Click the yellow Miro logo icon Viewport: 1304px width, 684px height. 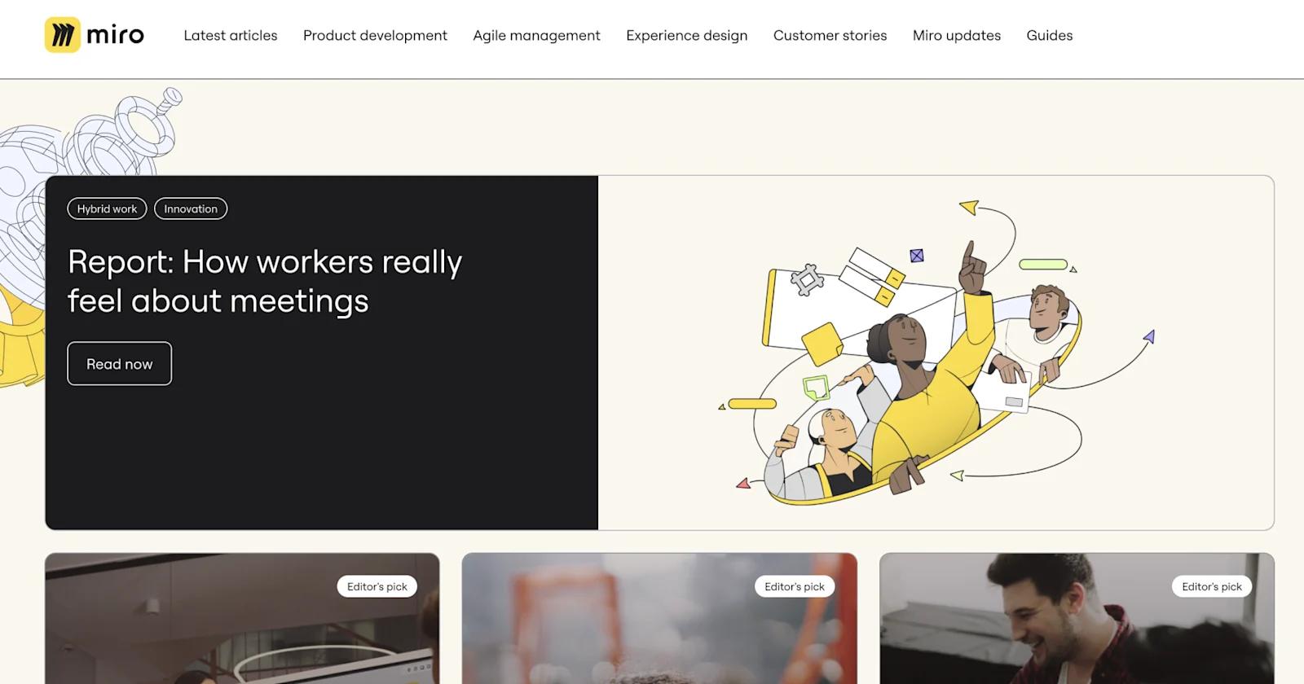pos(62,35)
